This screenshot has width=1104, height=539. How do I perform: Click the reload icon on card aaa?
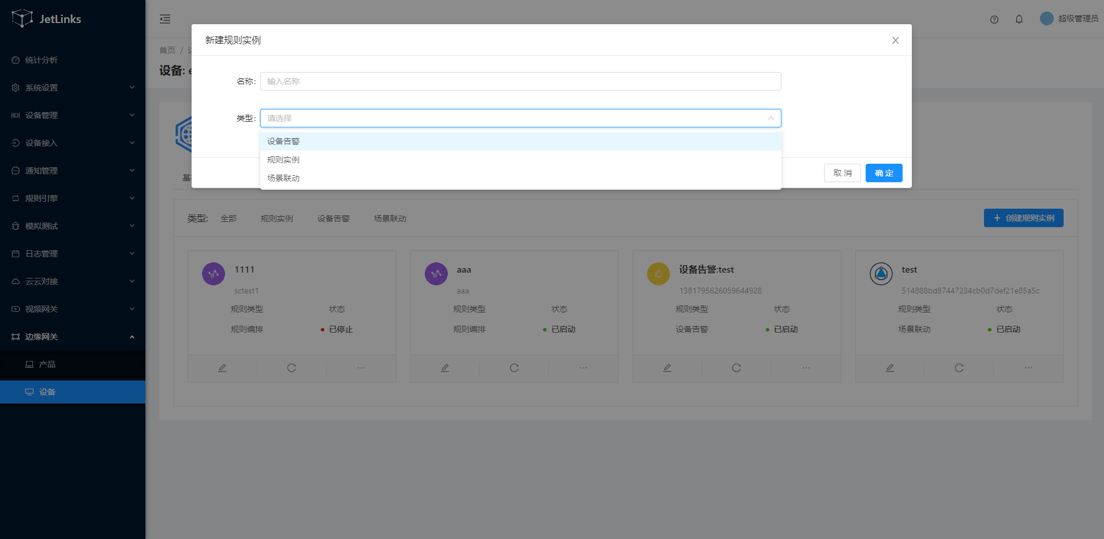(x=514, y=368)
